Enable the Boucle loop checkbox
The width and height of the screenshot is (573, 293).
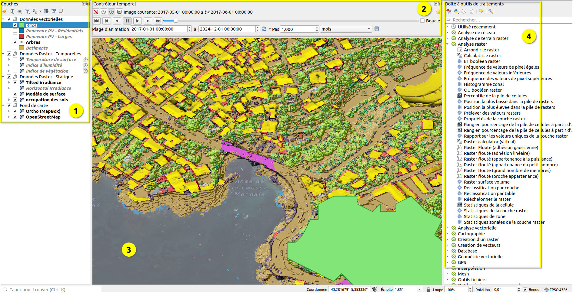tap(422, 21)
